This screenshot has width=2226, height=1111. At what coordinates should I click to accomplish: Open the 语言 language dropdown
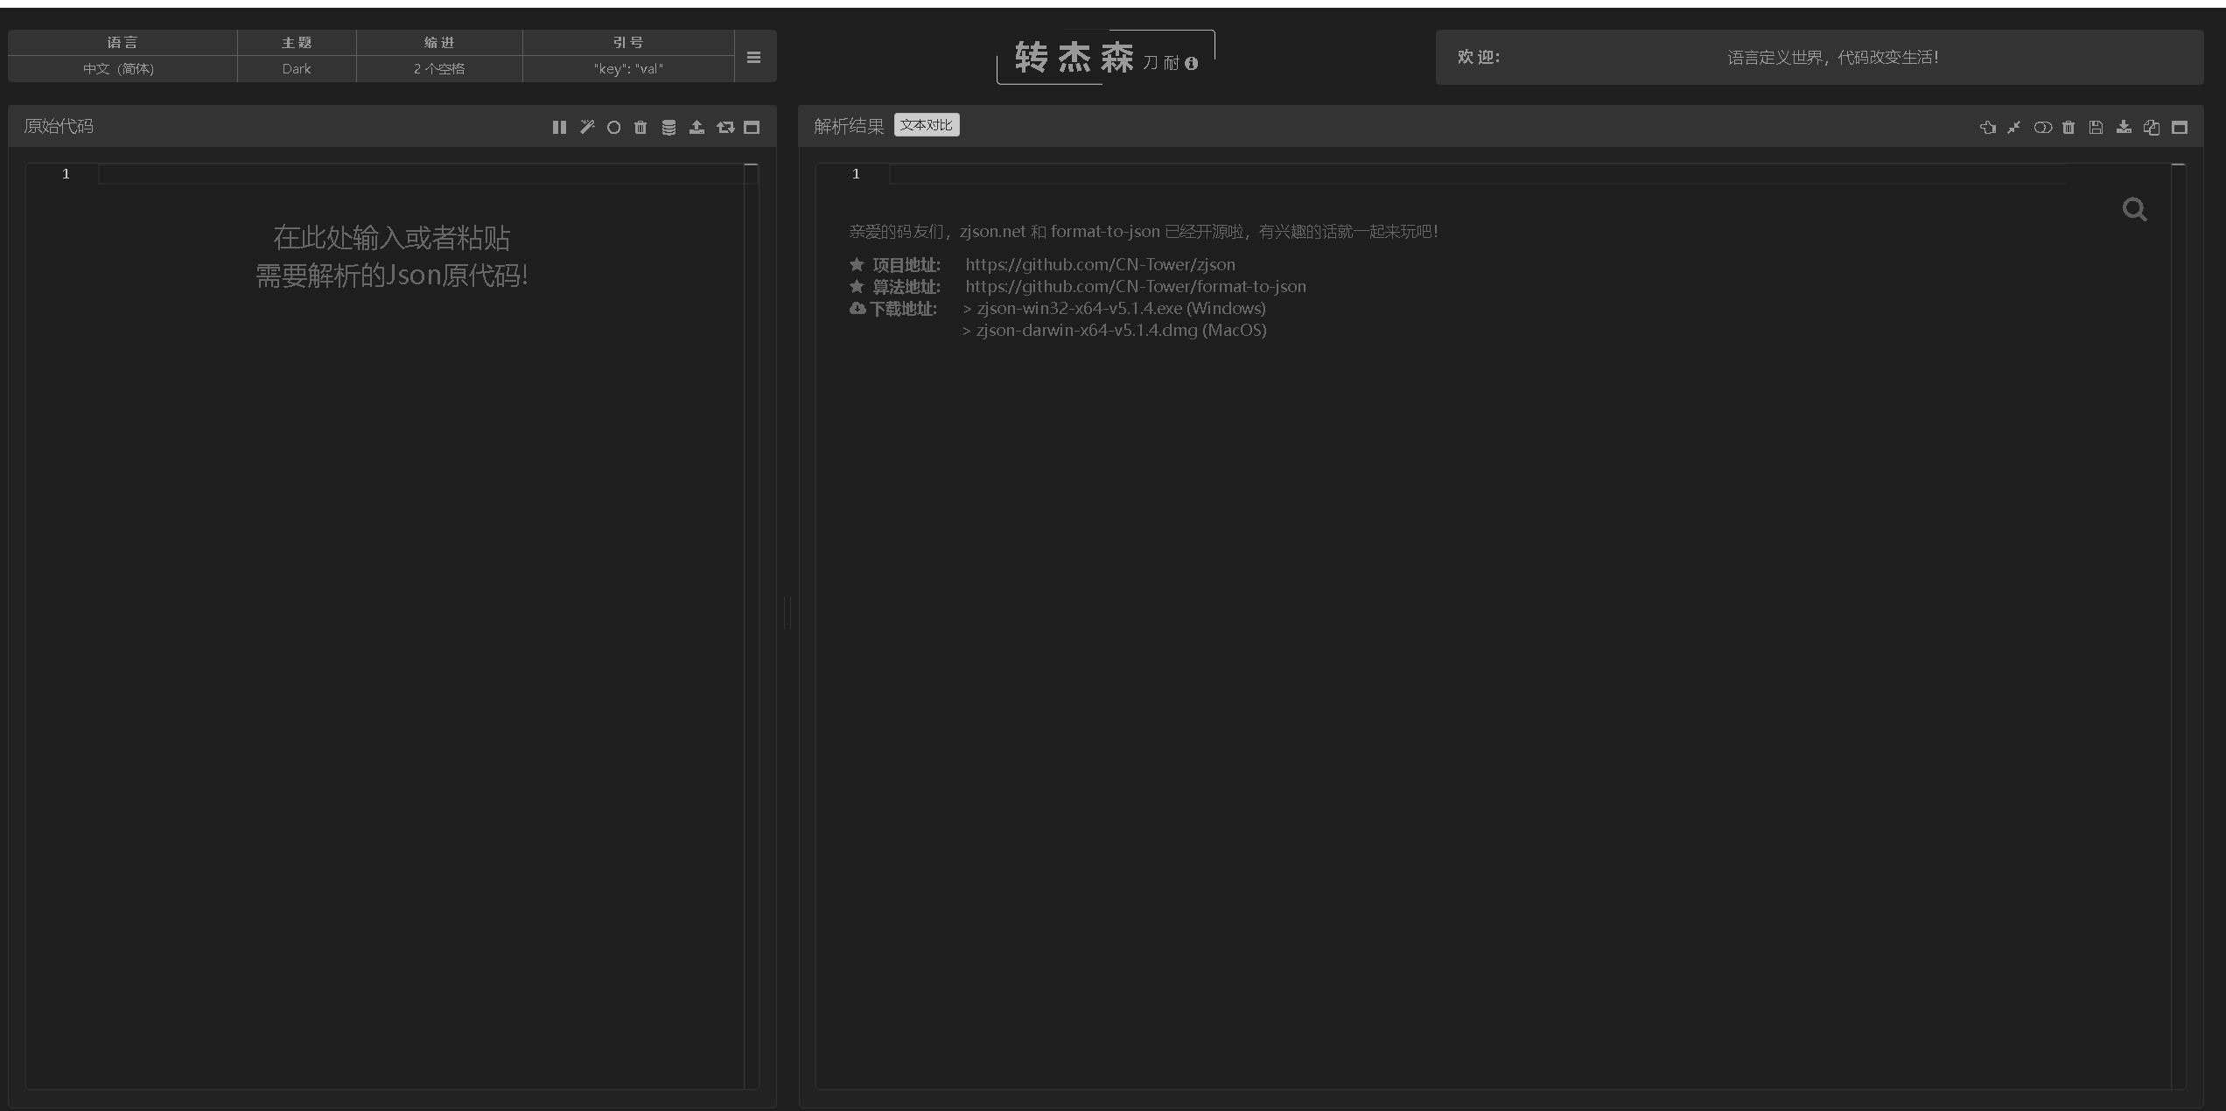pos(119,68)
